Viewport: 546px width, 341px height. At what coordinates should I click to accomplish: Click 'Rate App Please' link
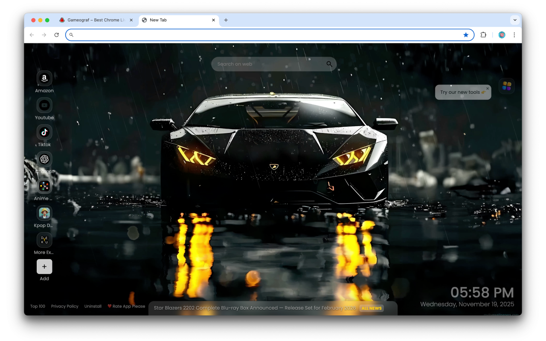point(126,306)
